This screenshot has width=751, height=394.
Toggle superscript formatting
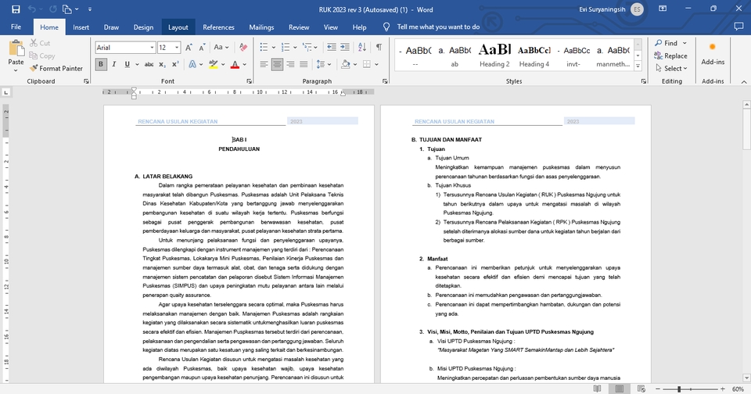click(x=175, y=64)
